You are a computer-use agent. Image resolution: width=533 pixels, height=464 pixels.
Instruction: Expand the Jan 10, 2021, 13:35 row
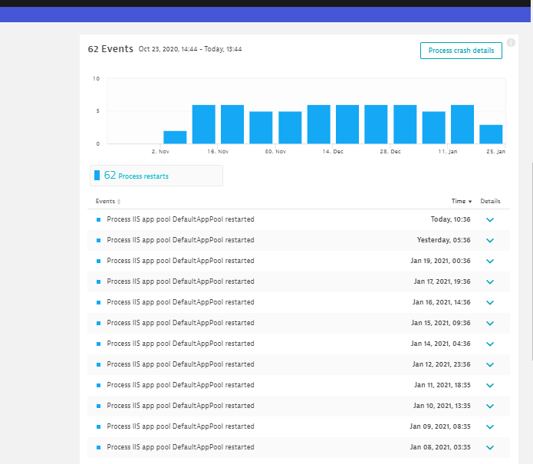(490, 406)
